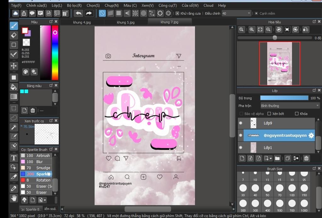Choose brush size preset 150

coord(304,190)
